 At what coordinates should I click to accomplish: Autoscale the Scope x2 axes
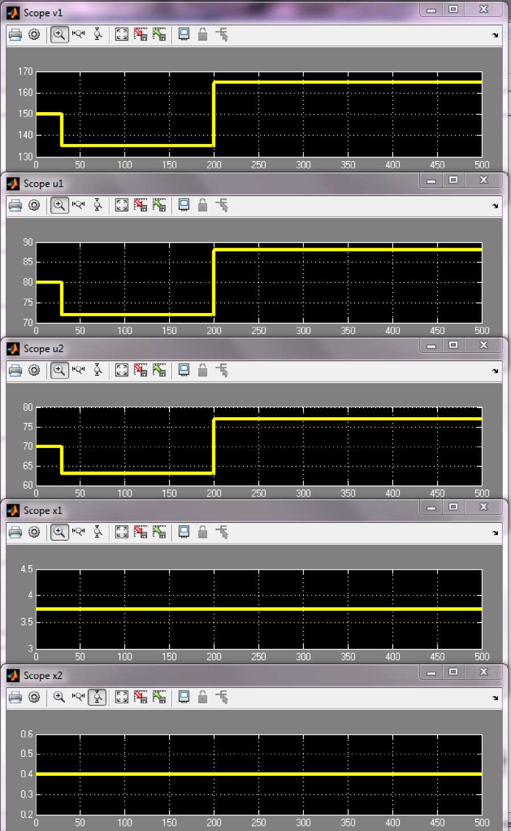[x=122, y=697]
